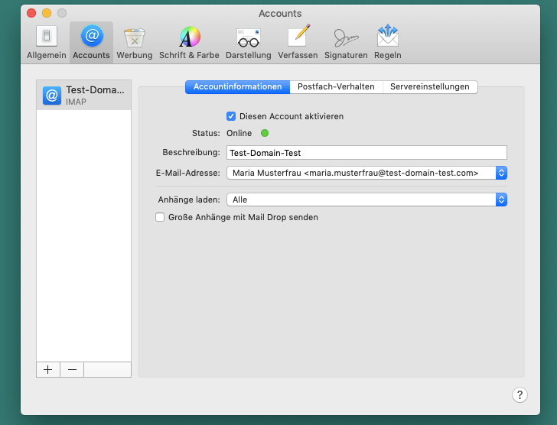
Task: Select the Test-Domain IMAP account in list
Action: point(84,95)
